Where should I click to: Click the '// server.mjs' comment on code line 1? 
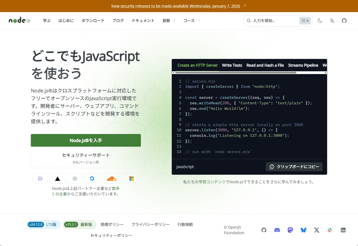pyautogui.click(x=200, y=81)
